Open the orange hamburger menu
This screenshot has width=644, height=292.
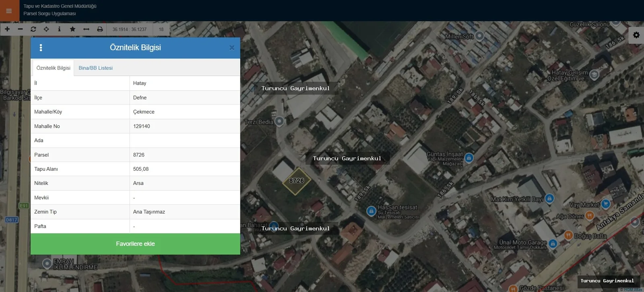coord(9,11)
